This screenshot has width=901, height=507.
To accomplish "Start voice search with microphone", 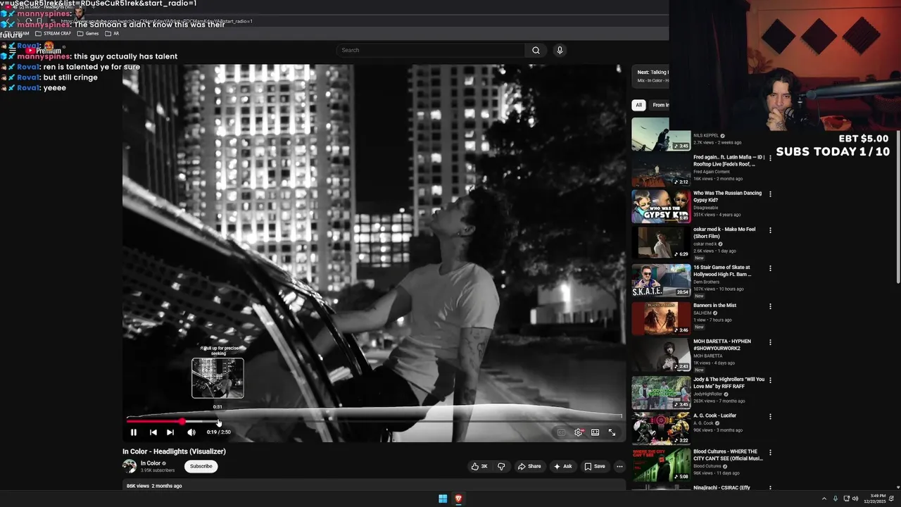I will point(560,50).
